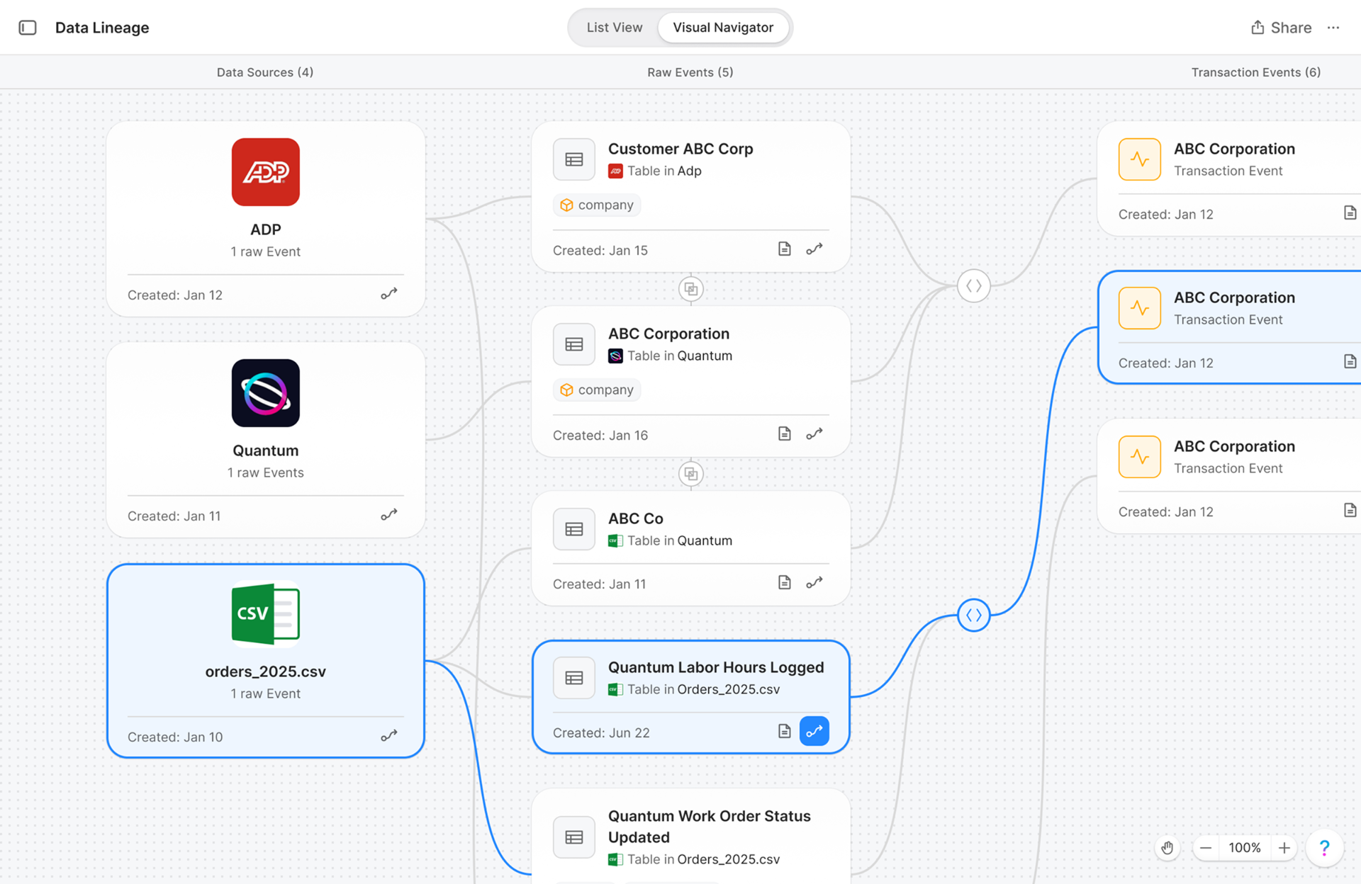
Task: Click merge node between Customer ABC Corp and ABC Corporation
Action: tap(690, 289)
